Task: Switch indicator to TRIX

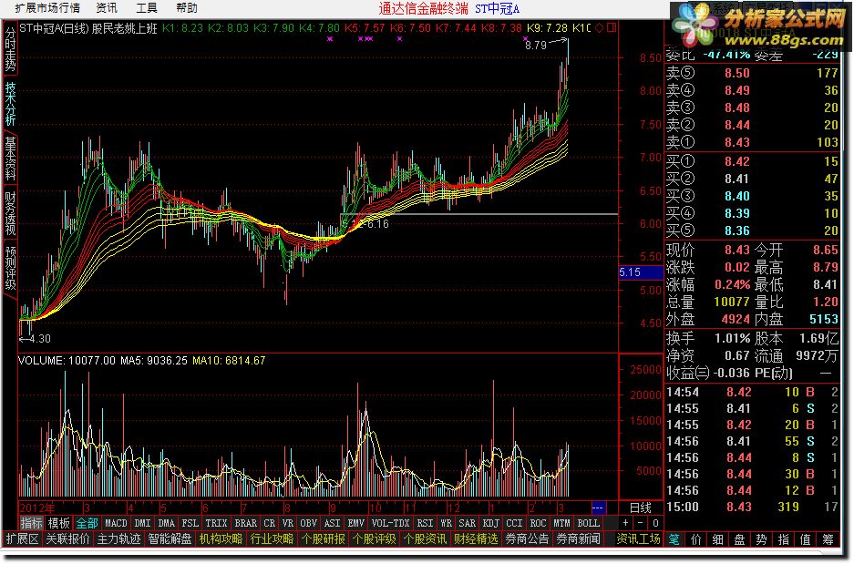Action: coord(216,523)
